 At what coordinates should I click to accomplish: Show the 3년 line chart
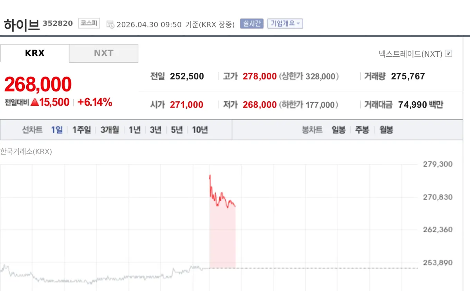click(155, 130)
